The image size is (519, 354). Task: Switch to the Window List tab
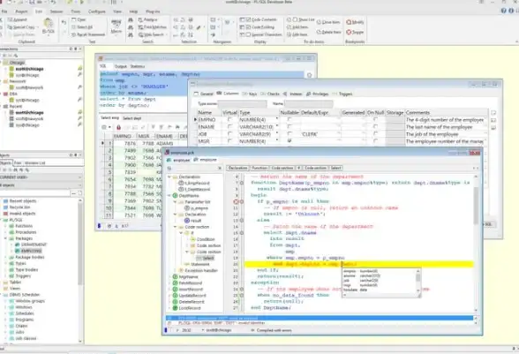pos(34,163)
